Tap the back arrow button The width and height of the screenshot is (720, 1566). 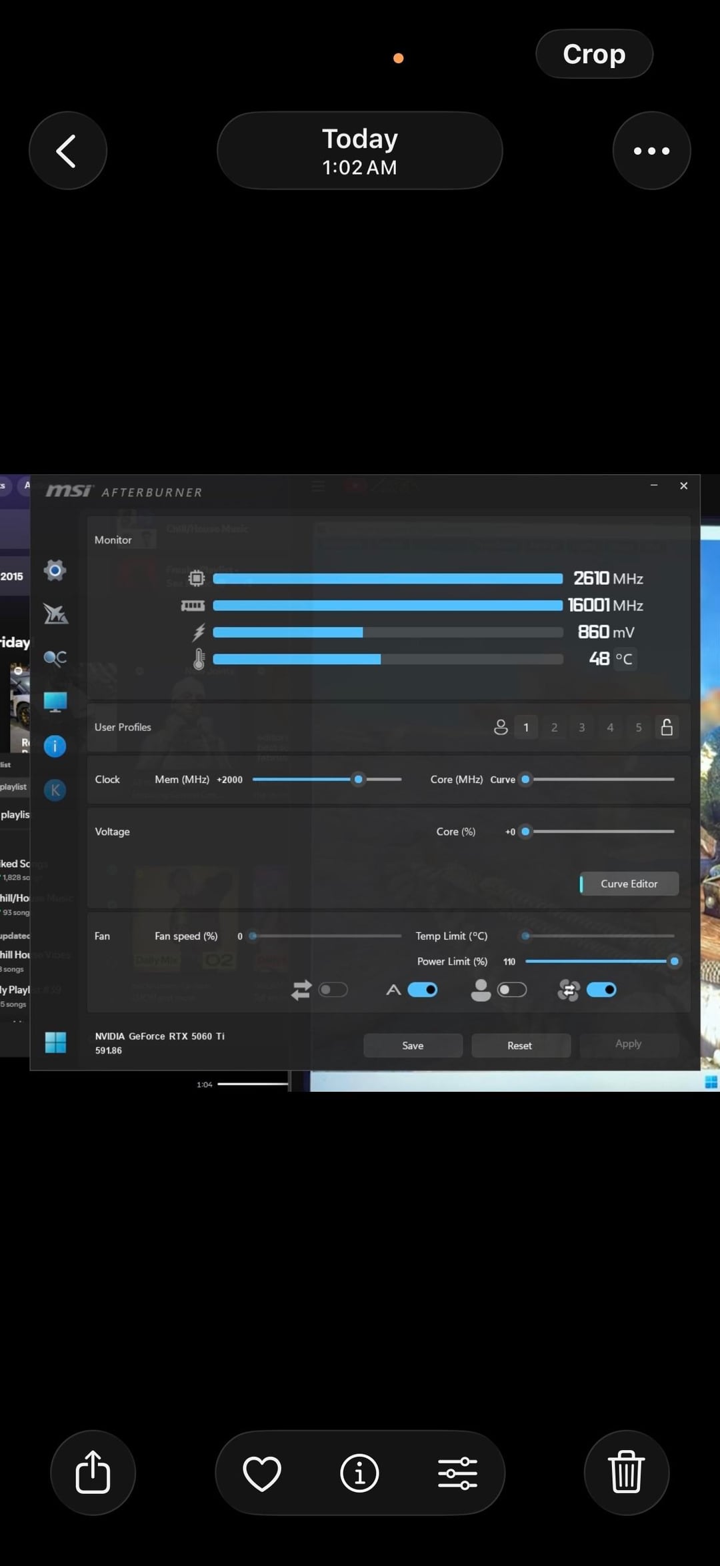pos(67,151)
